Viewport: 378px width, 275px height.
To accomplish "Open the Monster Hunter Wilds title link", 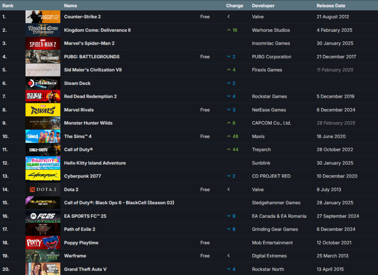I will (88, 123).
